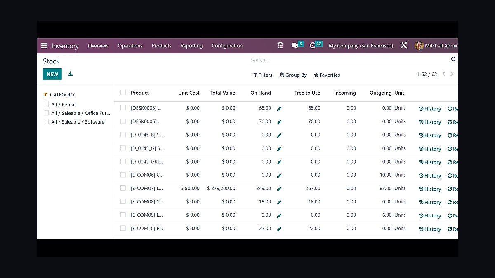
Task: Click the search magnifier icon
Action: click(454, 59)
